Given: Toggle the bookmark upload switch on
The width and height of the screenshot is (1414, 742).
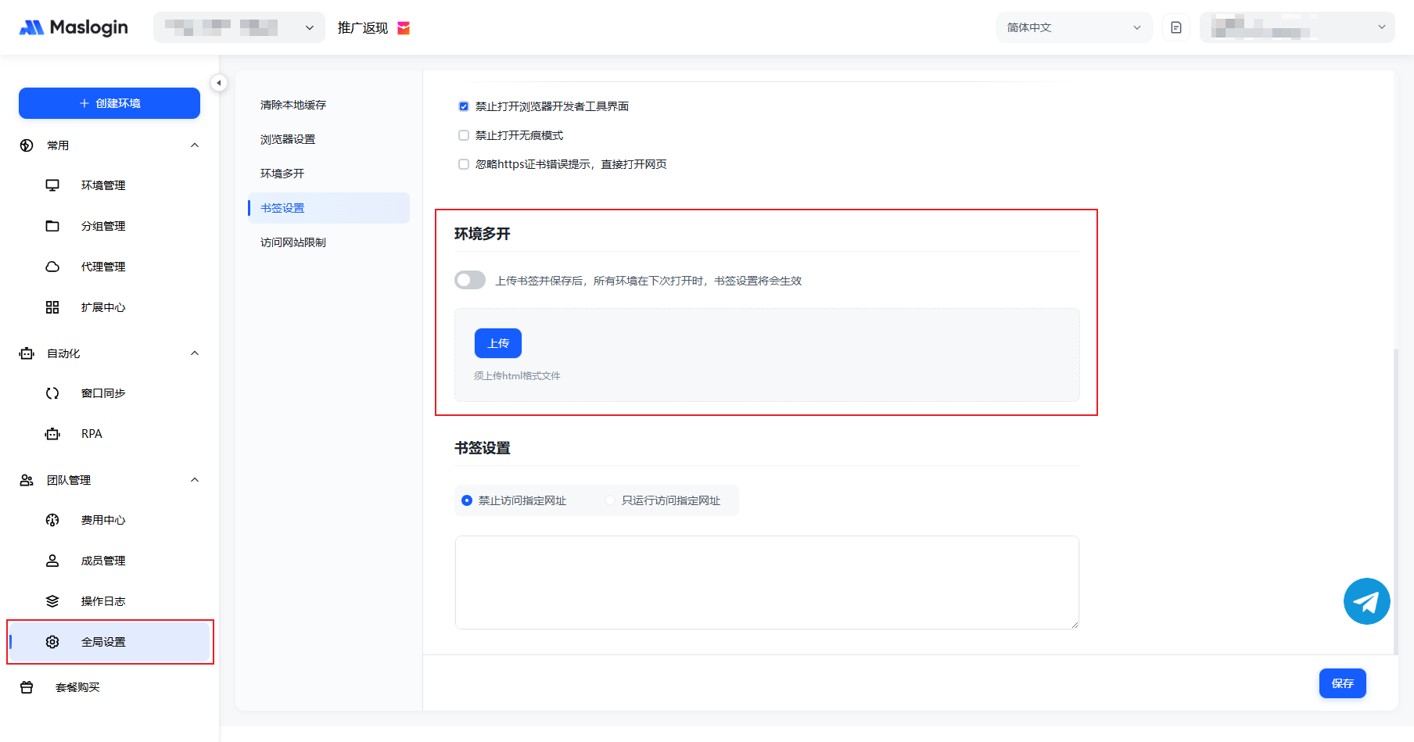Looking at the screenshot, I should (470, 280).
